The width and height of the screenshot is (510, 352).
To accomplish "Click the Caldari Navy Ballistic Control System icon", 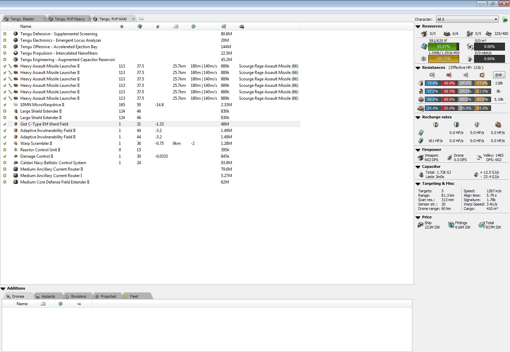I will click(x=16, y=163).
